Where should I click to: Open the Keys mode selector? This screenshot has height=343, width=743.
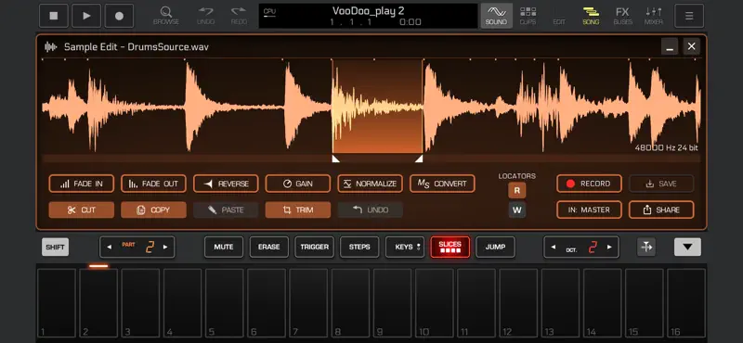tap(405, 247)
